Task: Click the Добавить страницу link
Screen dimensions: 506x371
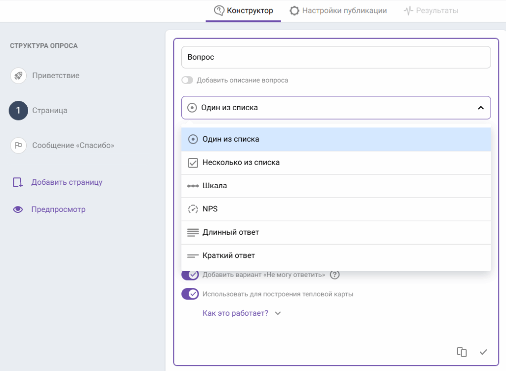Action: pyautogui.click(x=67, y=182)
